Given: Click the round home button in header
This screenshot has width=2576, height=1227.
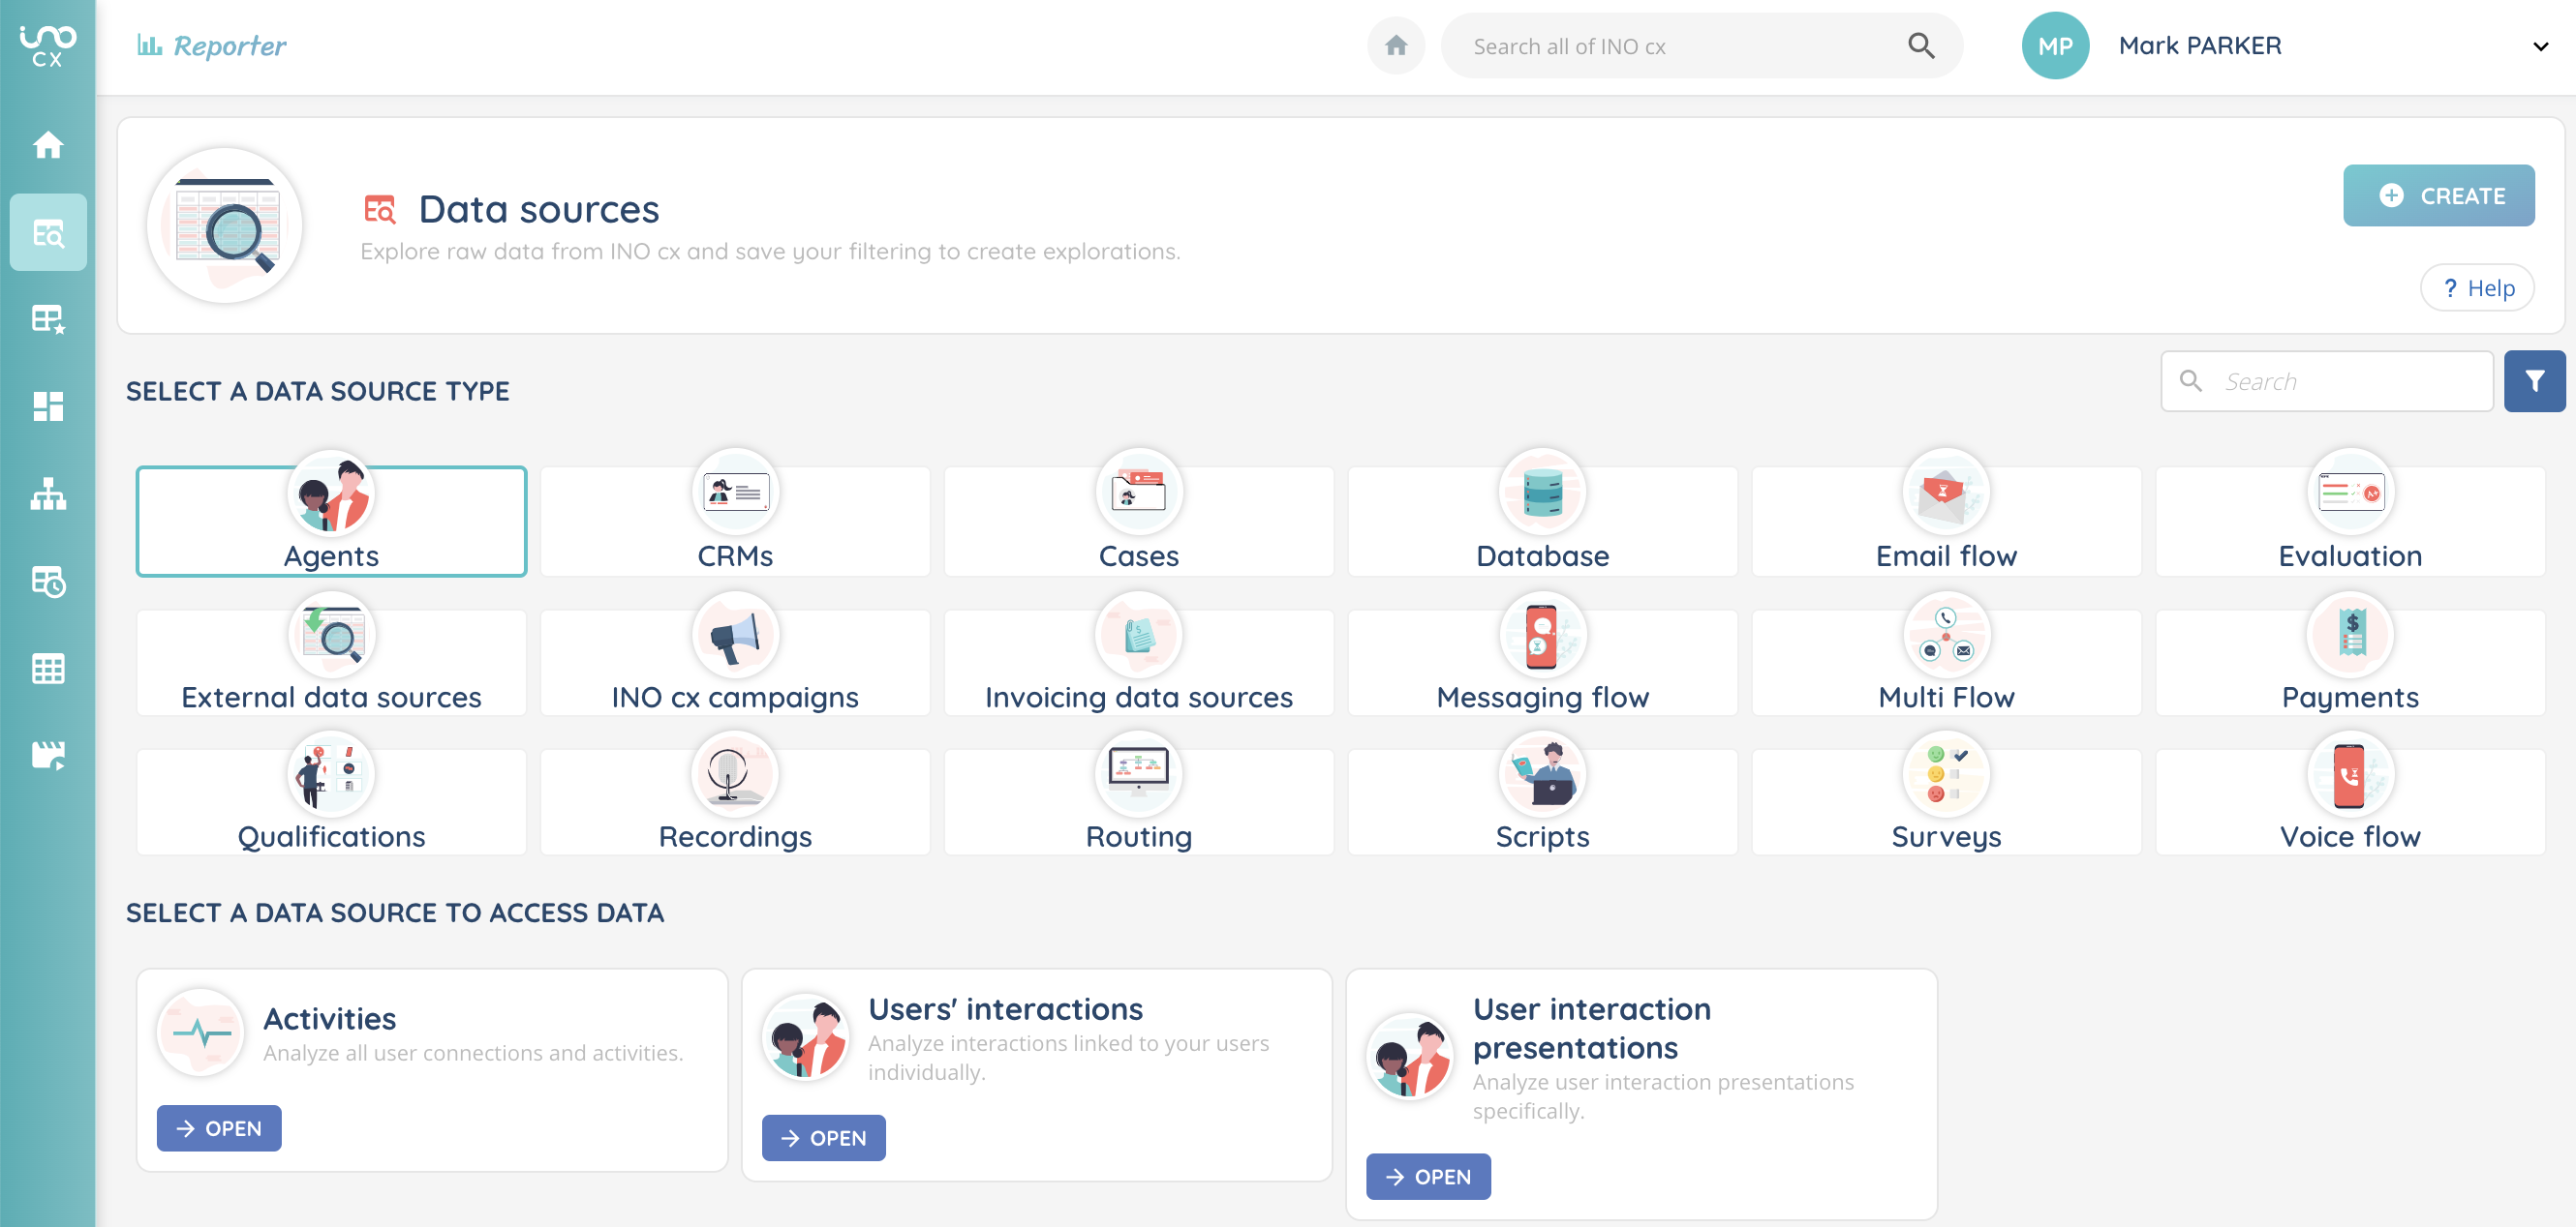Looking at the screenshot, I should 1396,45.
